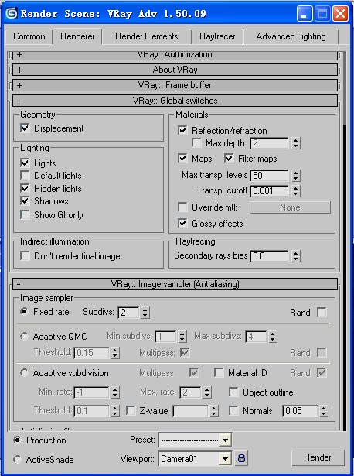Minimize the Render Scene window
Image resolution: width=354 pixels, height=476 pixels.
(305, 14)
